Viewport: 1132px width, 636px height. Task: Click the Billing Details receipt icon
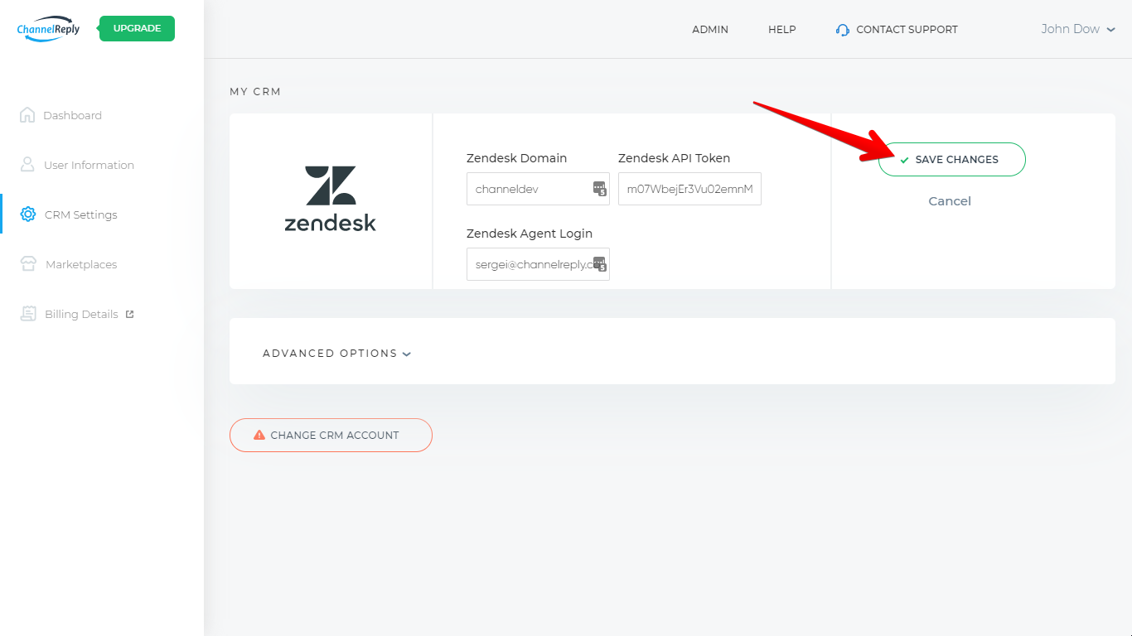[x=28, y=314]
